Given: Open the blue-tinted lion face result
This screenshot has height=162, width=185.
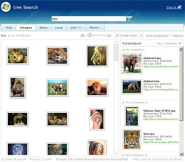Looking at the screenshot, I should click(x=17, y=149).
